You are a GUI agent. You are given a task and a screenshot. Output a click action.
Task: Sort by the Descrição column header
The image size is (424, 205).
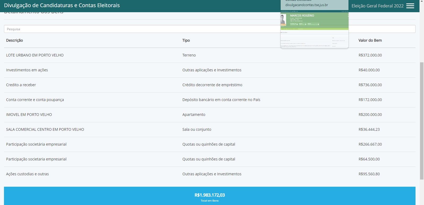(x=15, y=40)
